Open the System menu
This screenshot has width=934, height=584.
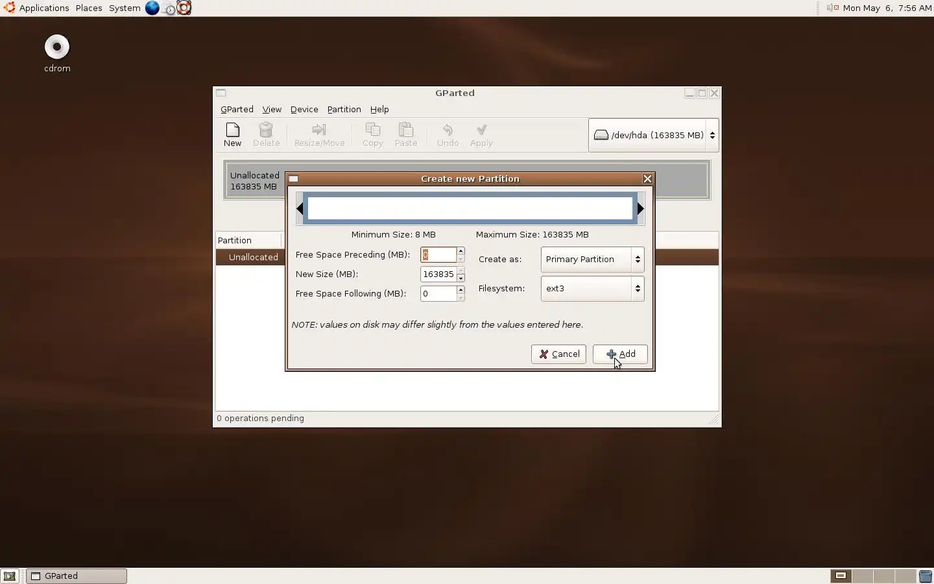point(125,8)
